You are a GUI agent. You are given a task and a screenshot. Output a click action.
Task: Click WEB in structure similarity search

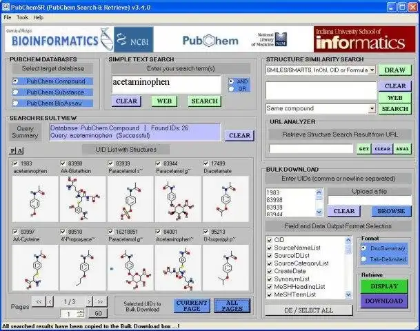pos(394,98)
